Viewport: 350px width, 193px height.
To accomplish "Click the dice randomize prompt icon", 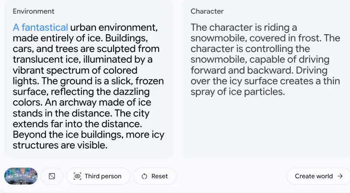I will click(x=52, y=176).
